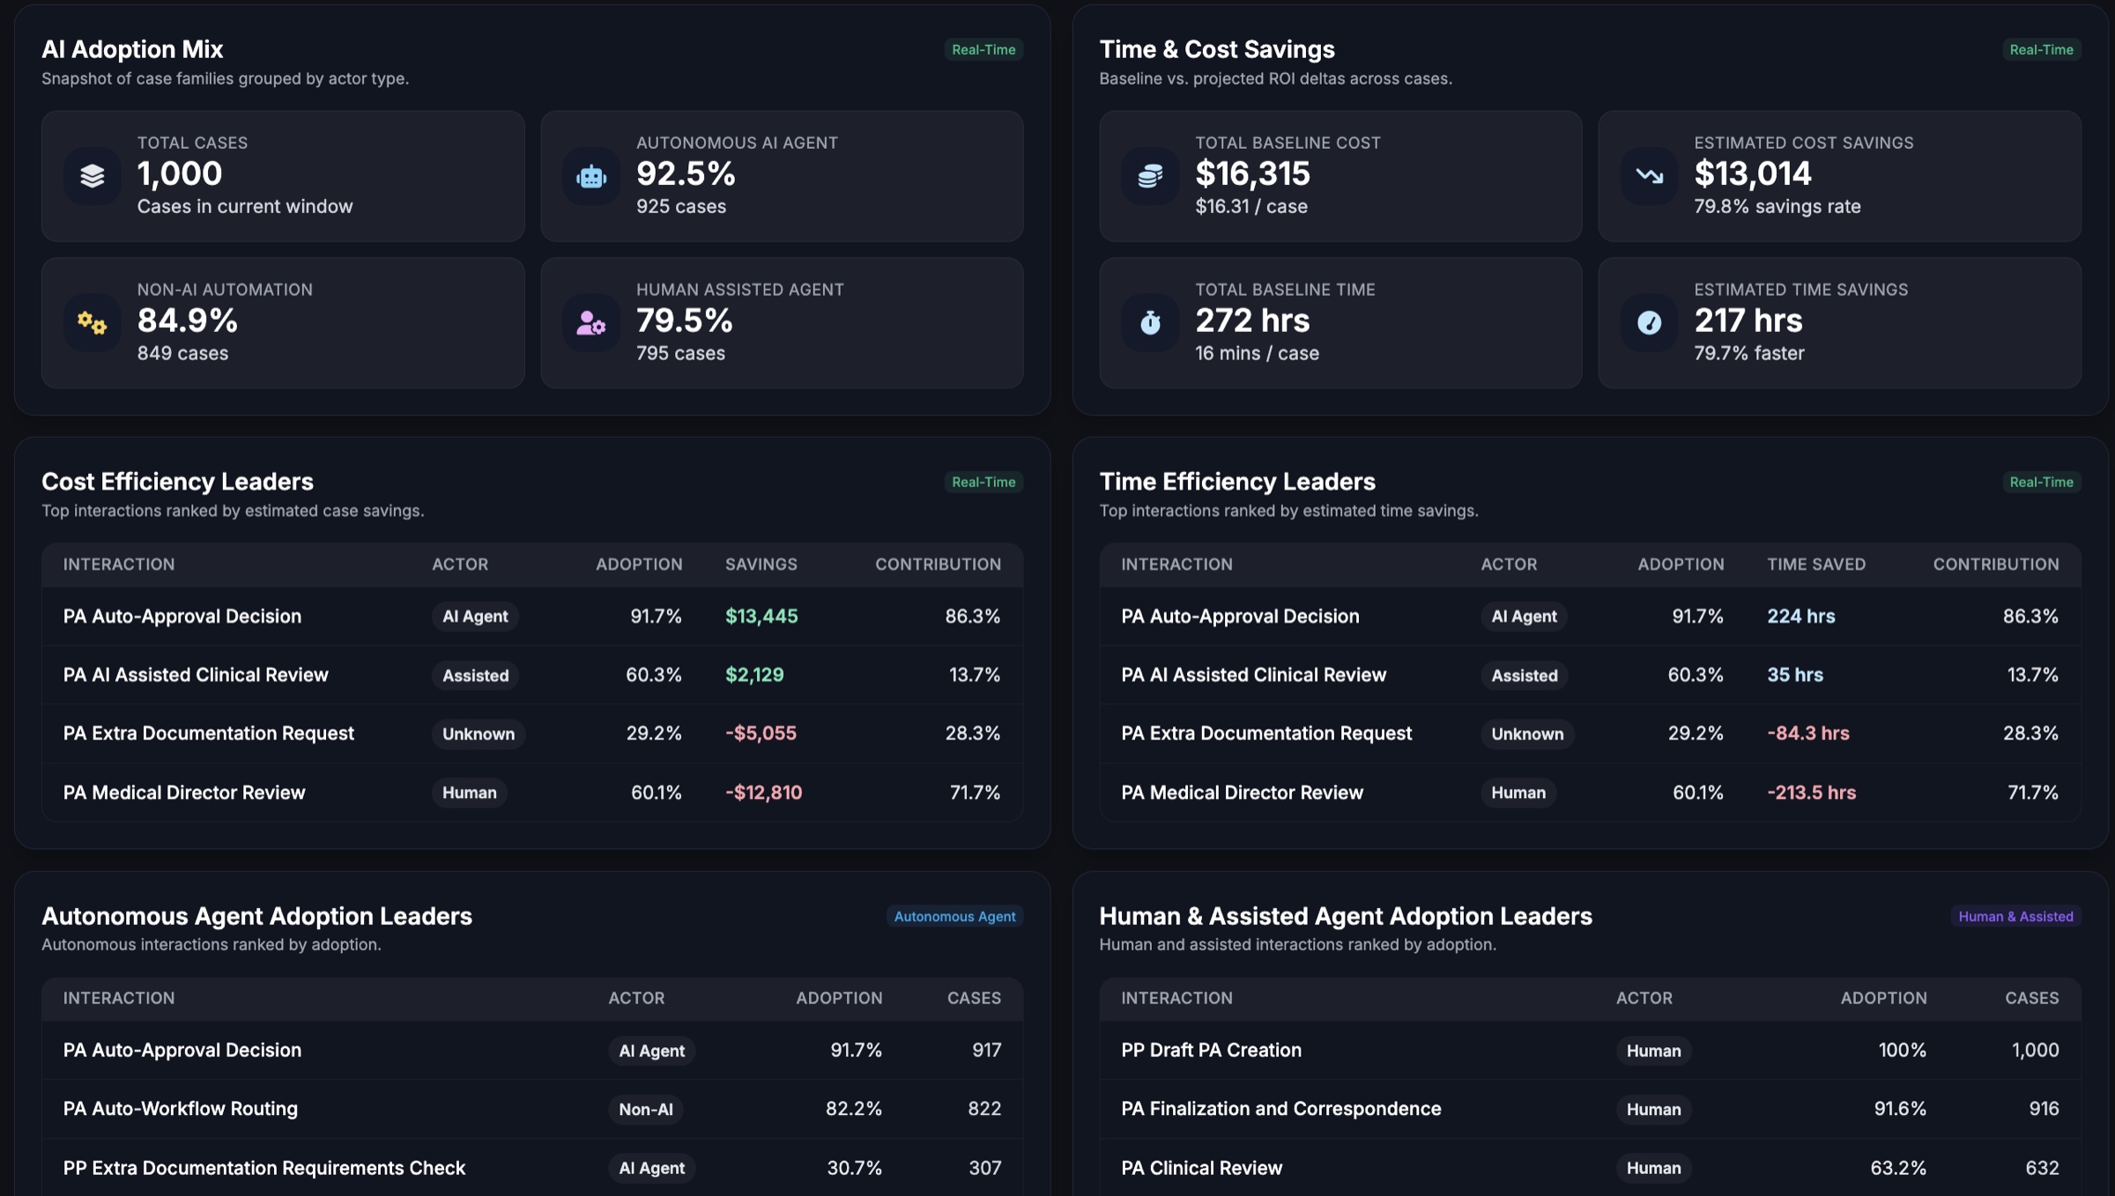
Task: Click 917 cases for PA Auto-Approval Decision
Action: tap(986, 1050)
